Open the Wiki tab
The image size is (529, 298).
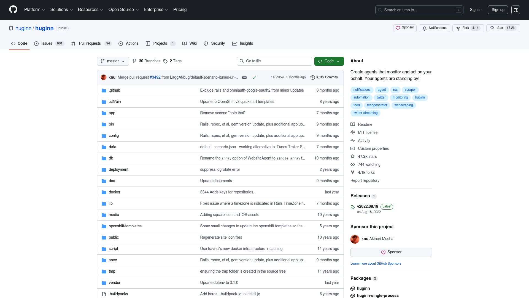(190, 44)
